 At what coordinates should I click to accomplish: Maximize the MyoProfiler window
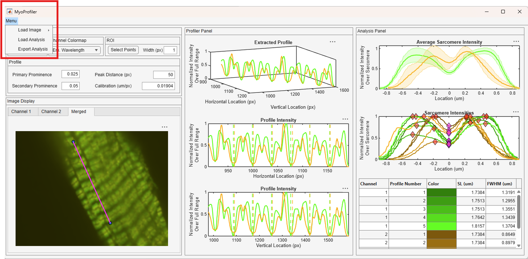(503, 12)
